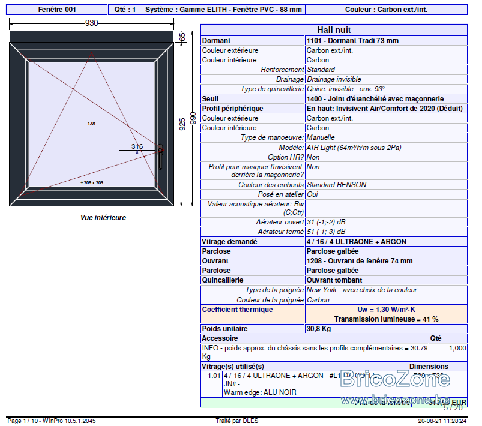Click the Fenêtre 001 header cell

pos(57,10)
